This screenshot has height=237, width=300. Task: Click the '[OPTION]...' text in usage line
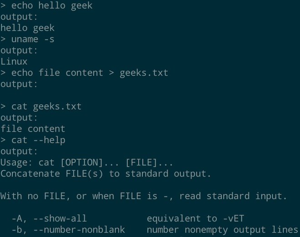coord(90,163)
